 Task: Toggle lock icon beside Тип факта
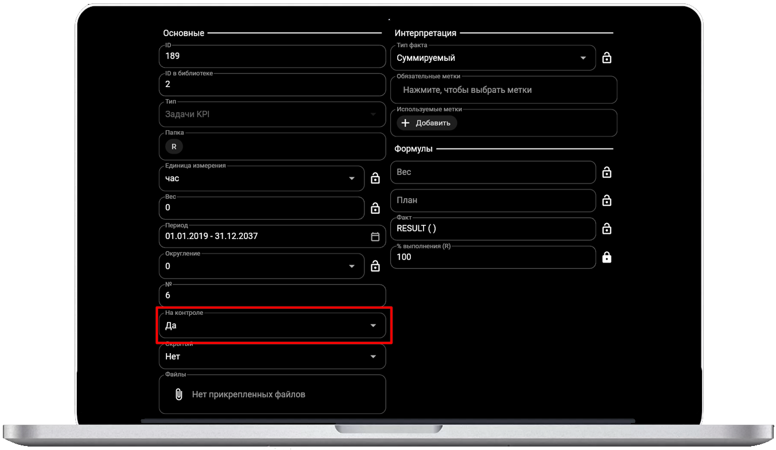pyautogui.click(x=607, y=58)
